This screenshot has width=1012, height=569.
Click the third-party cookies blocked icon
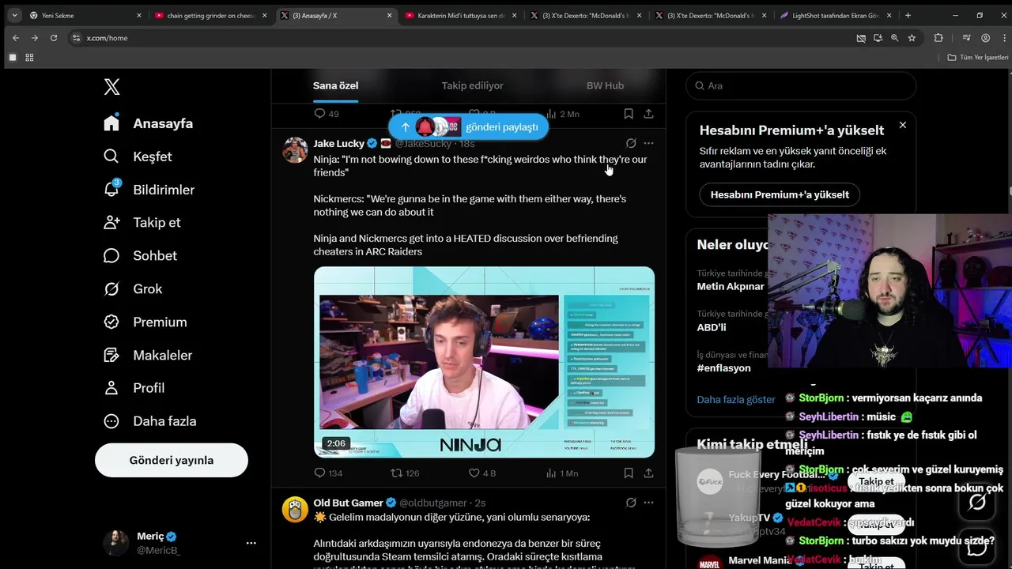(x=861, y=38)
